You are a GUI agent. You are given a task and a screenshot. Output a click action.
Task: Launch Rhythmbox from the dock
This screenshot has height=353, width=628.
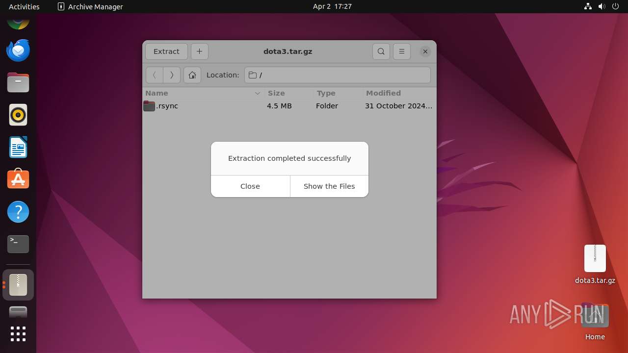tap(18, 115)
